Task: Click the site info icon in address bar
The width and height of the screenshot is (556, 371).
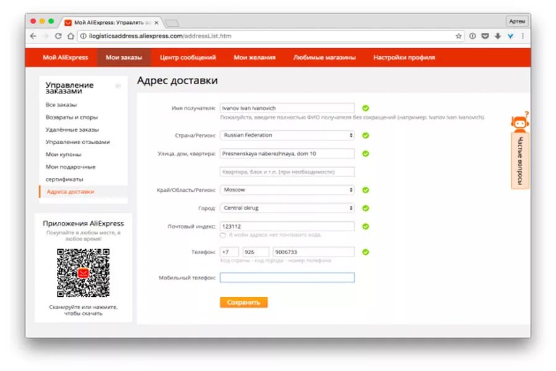Action: click(x=83, y=36)
